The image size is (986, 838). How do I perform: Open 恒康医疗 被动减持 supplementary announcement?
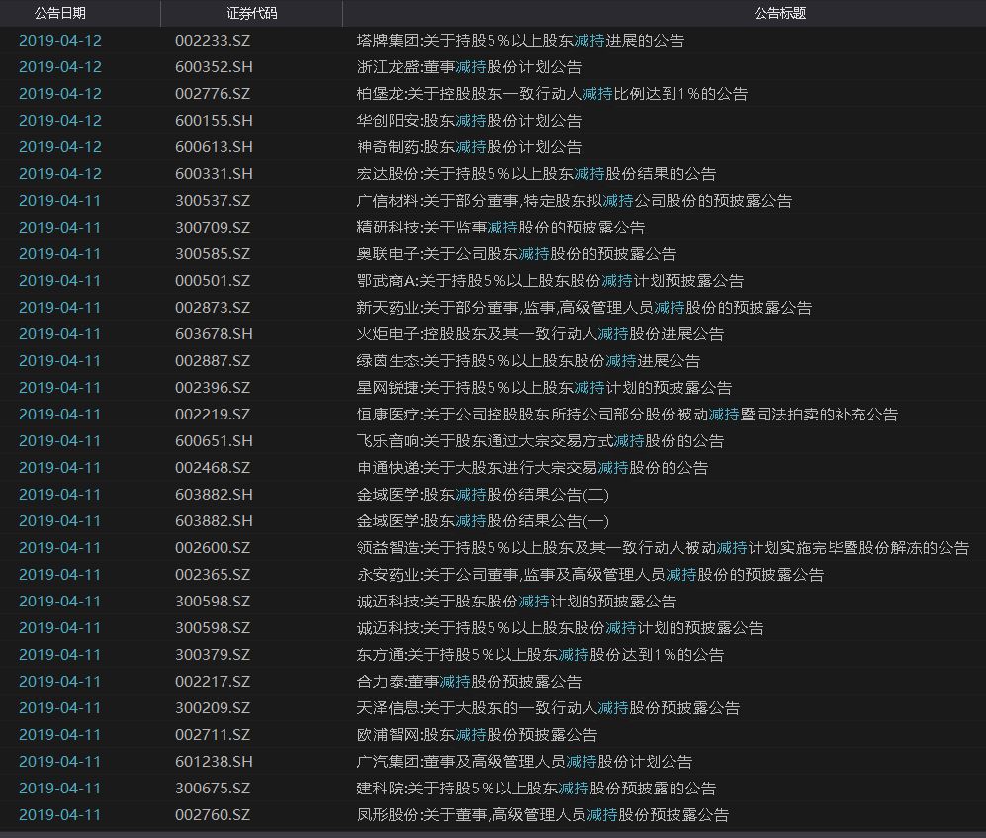point(627,415)
